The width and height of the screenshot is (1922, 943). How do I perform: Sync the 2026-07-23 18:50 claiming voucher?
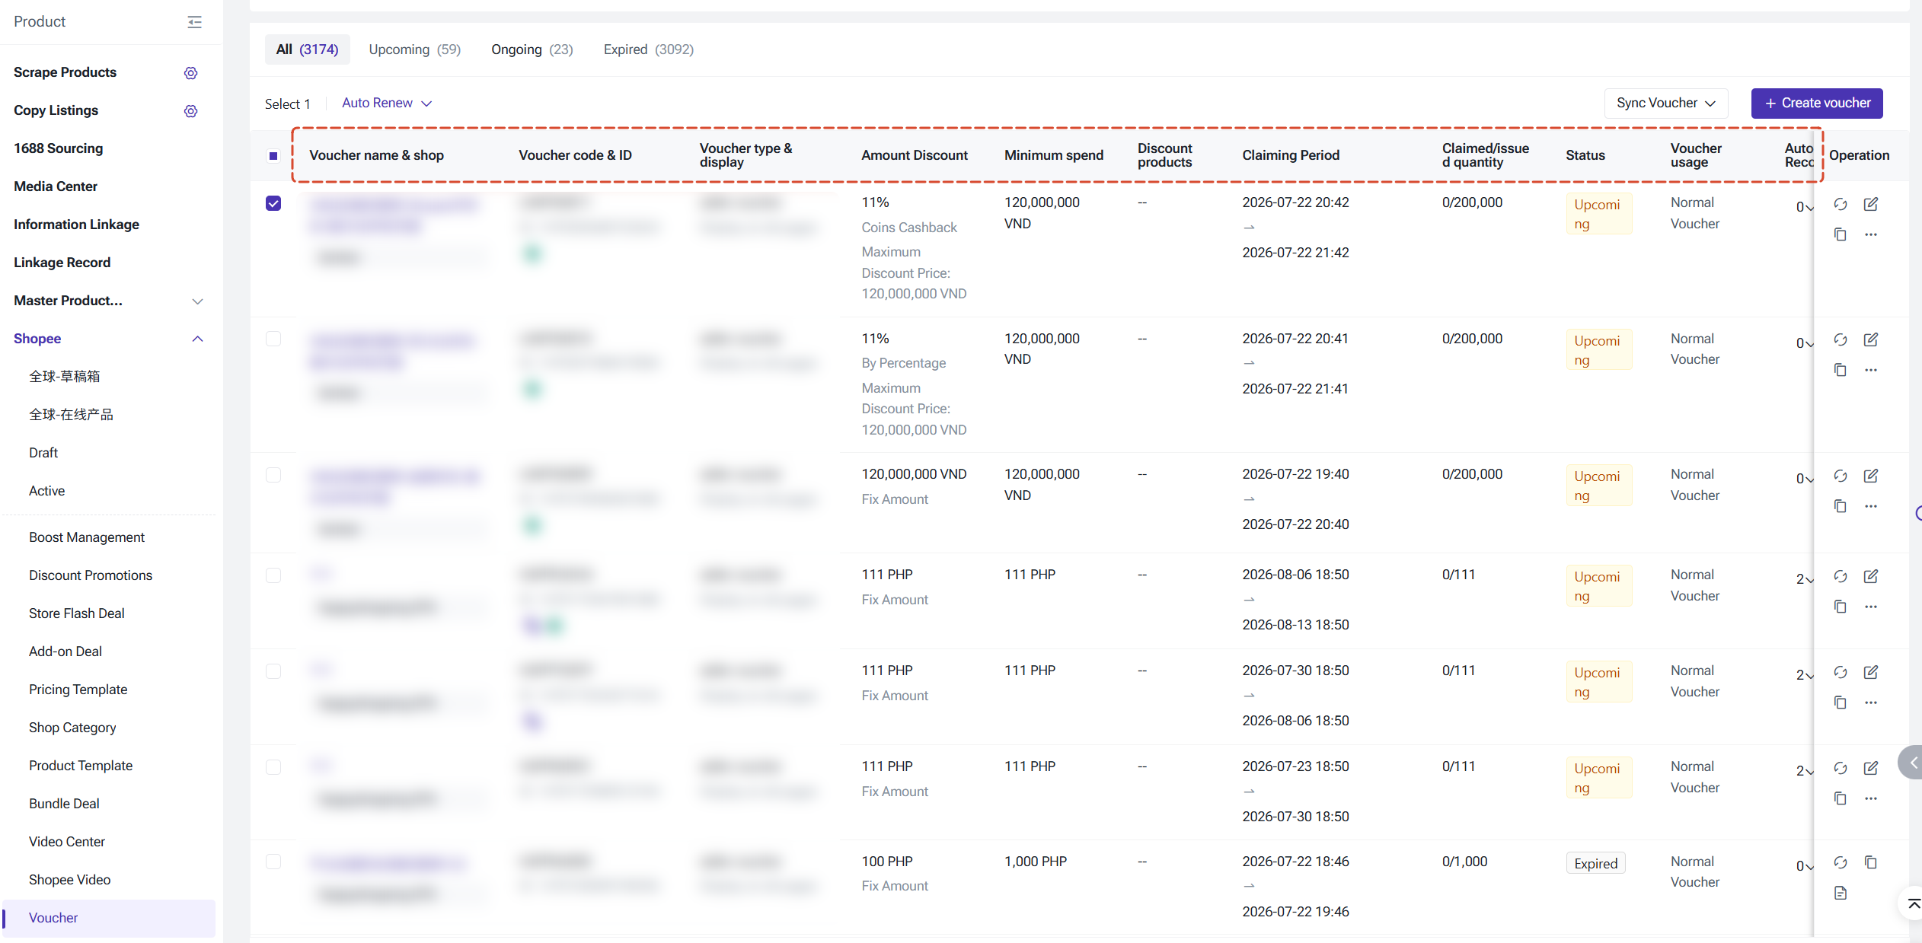point(1841,768)
